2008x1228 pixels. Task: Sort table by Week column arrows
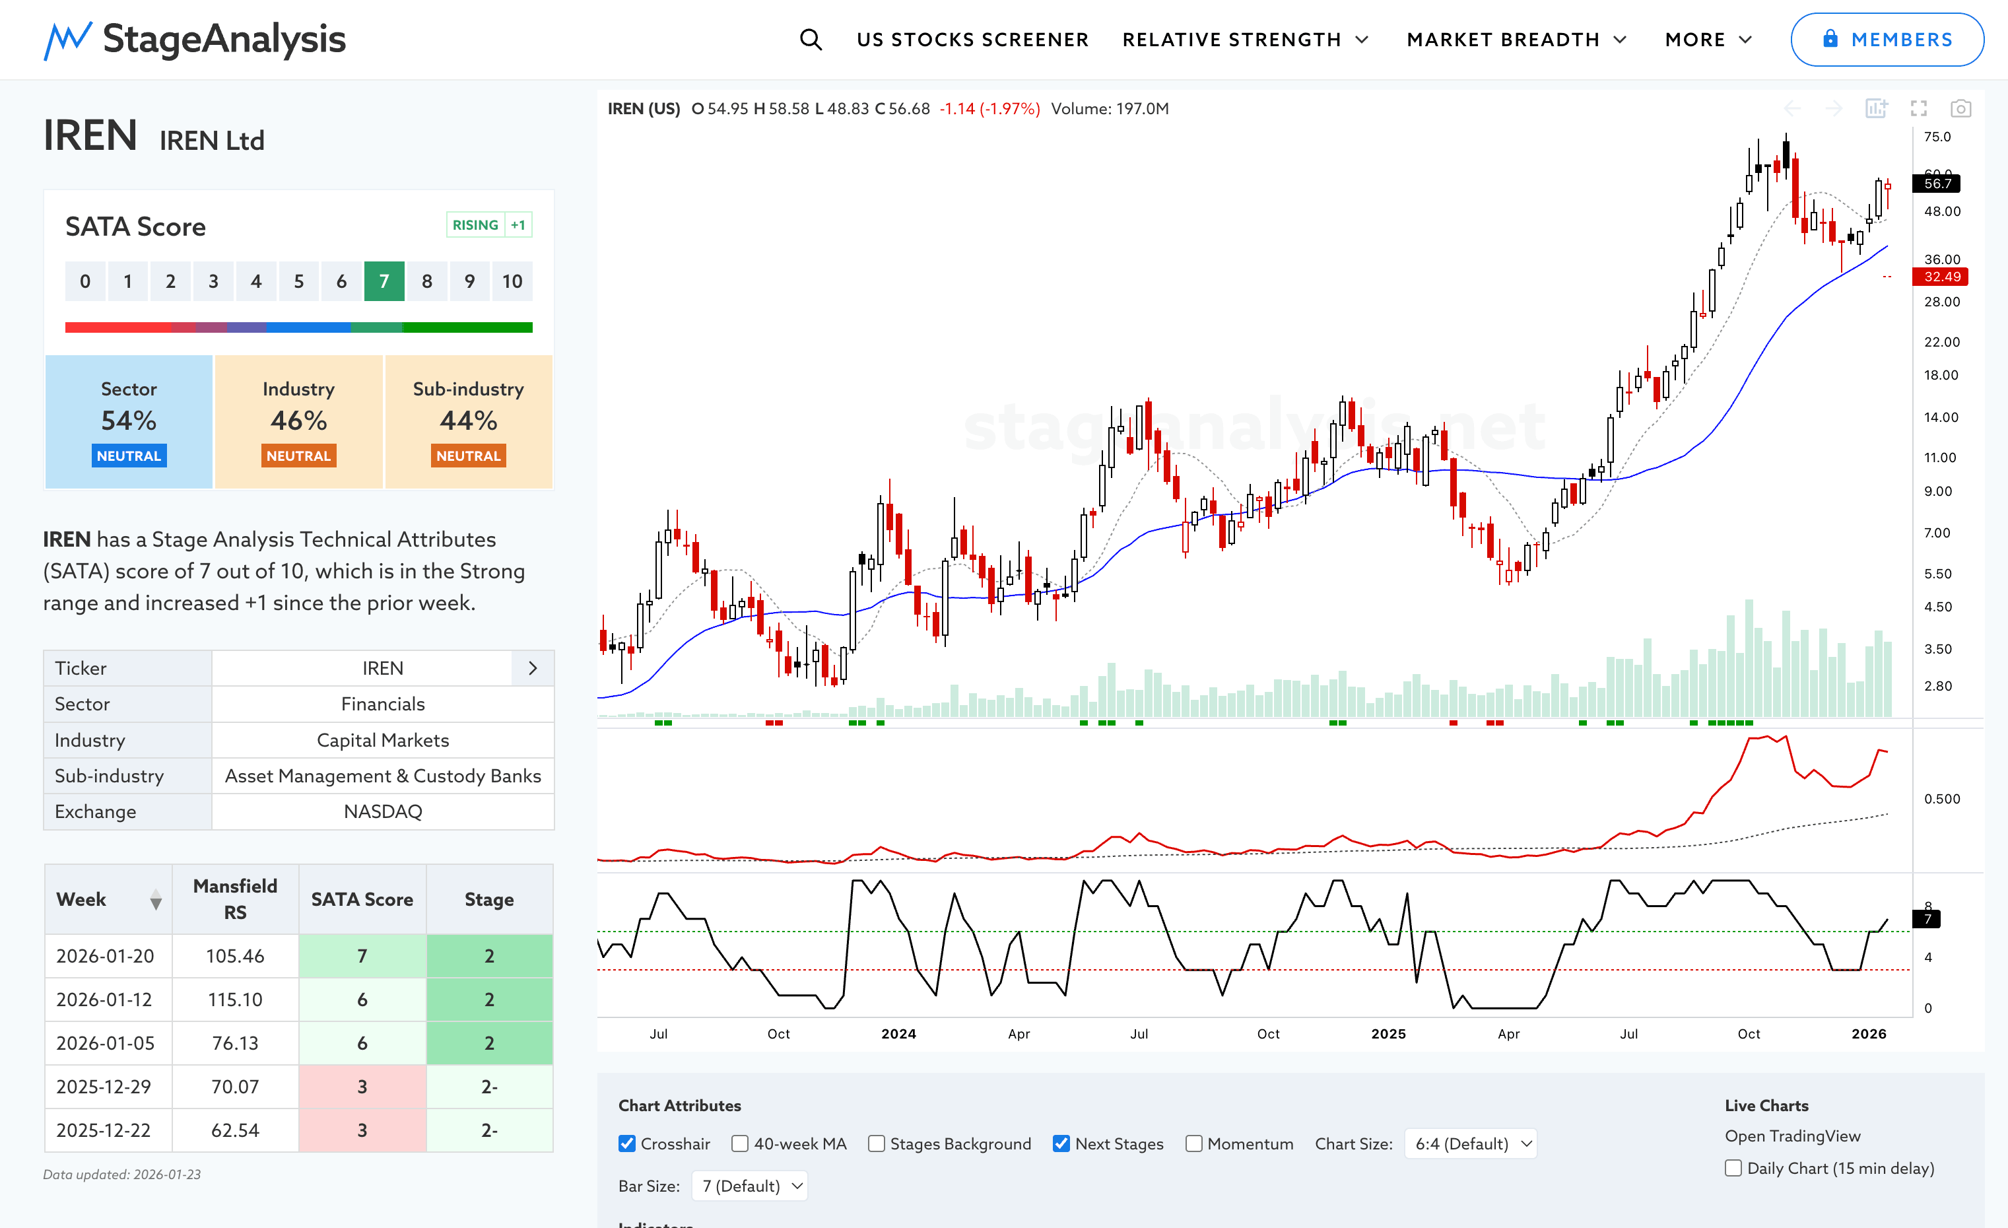click(156, 900)
